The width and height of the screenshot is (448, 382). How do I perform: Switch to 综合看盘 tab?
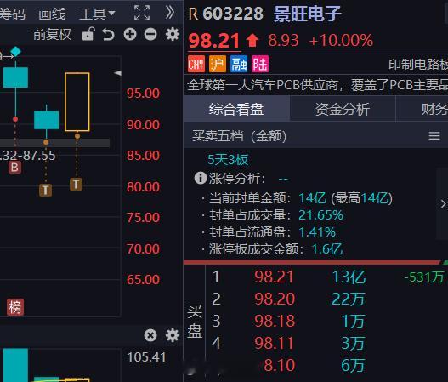click(236, 109)
